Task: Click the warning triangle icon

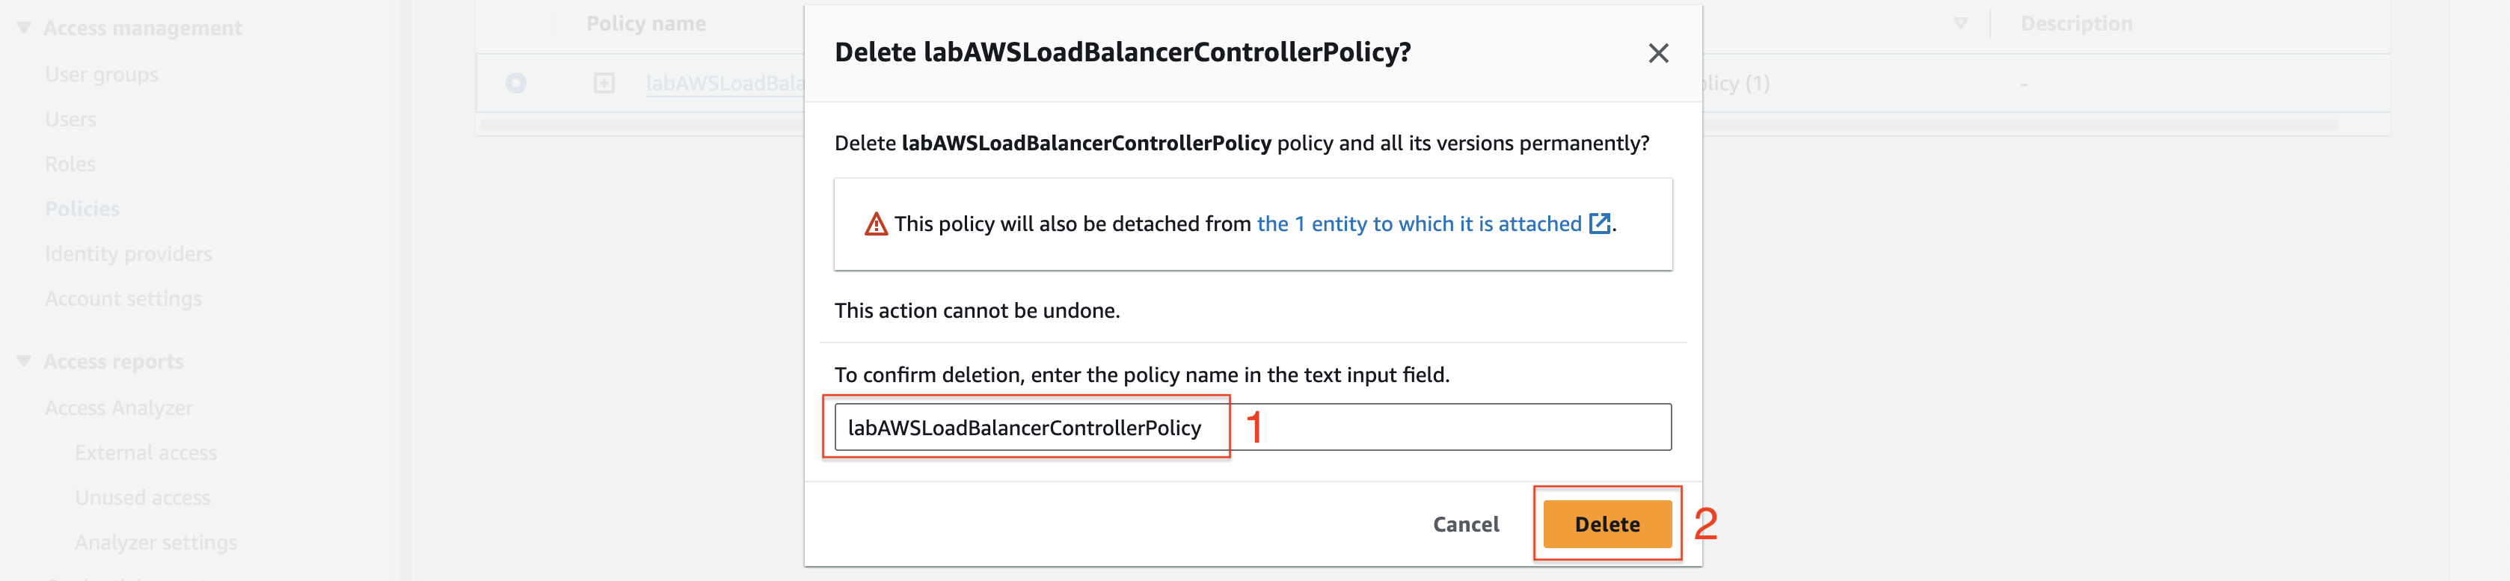Action: [876, 224]
